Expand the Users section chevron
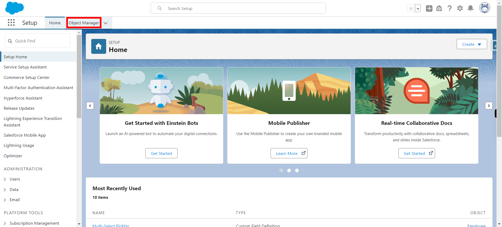 5,179
